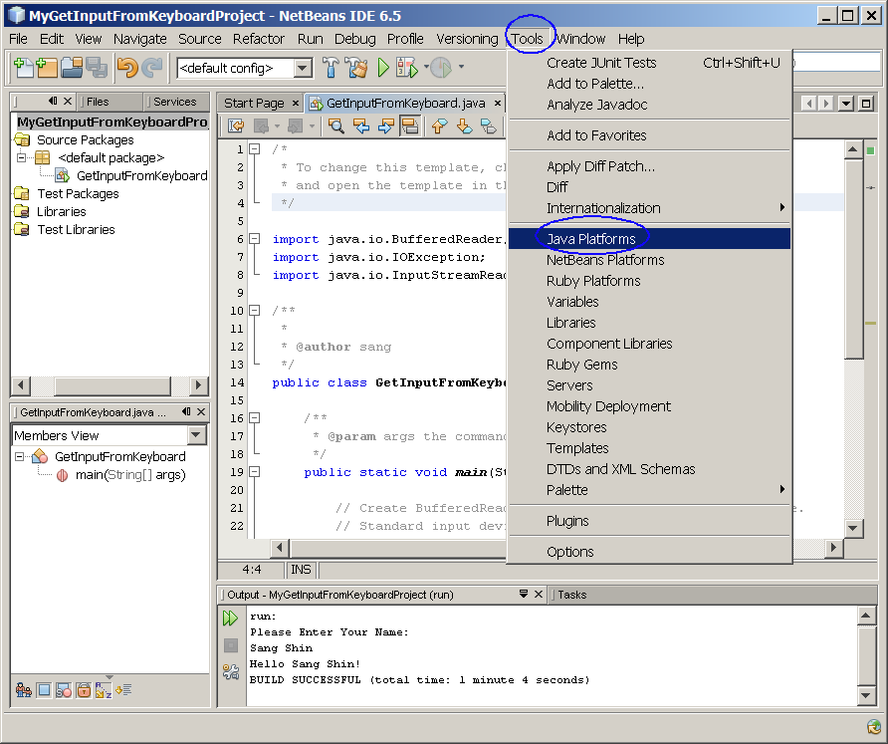The image size is (888, 744).
Task: Click Projects panel horizontal scrollbar thumb
Action: (x=112, y=385)
